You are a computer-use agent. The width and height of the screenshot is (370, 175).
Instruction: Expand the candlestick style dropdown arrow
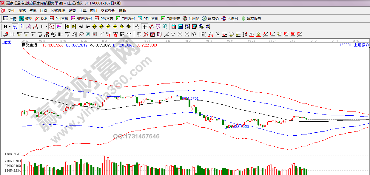tap(46, 27)
